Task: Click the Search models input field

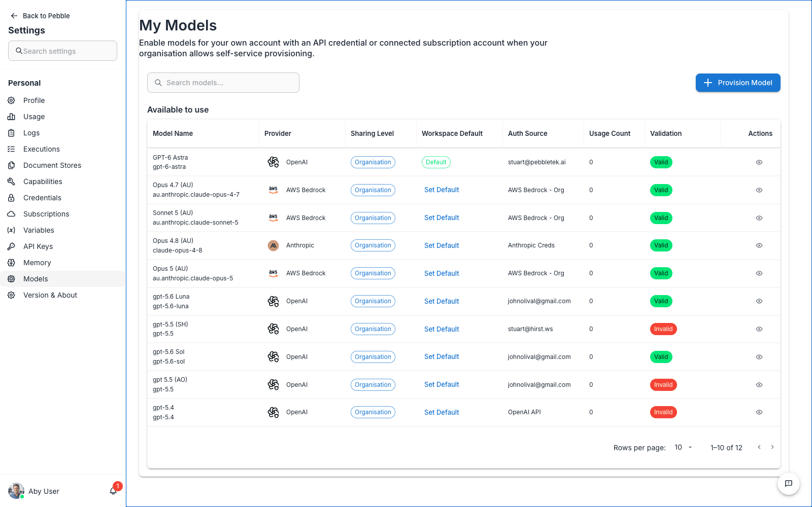Action: 223,83
